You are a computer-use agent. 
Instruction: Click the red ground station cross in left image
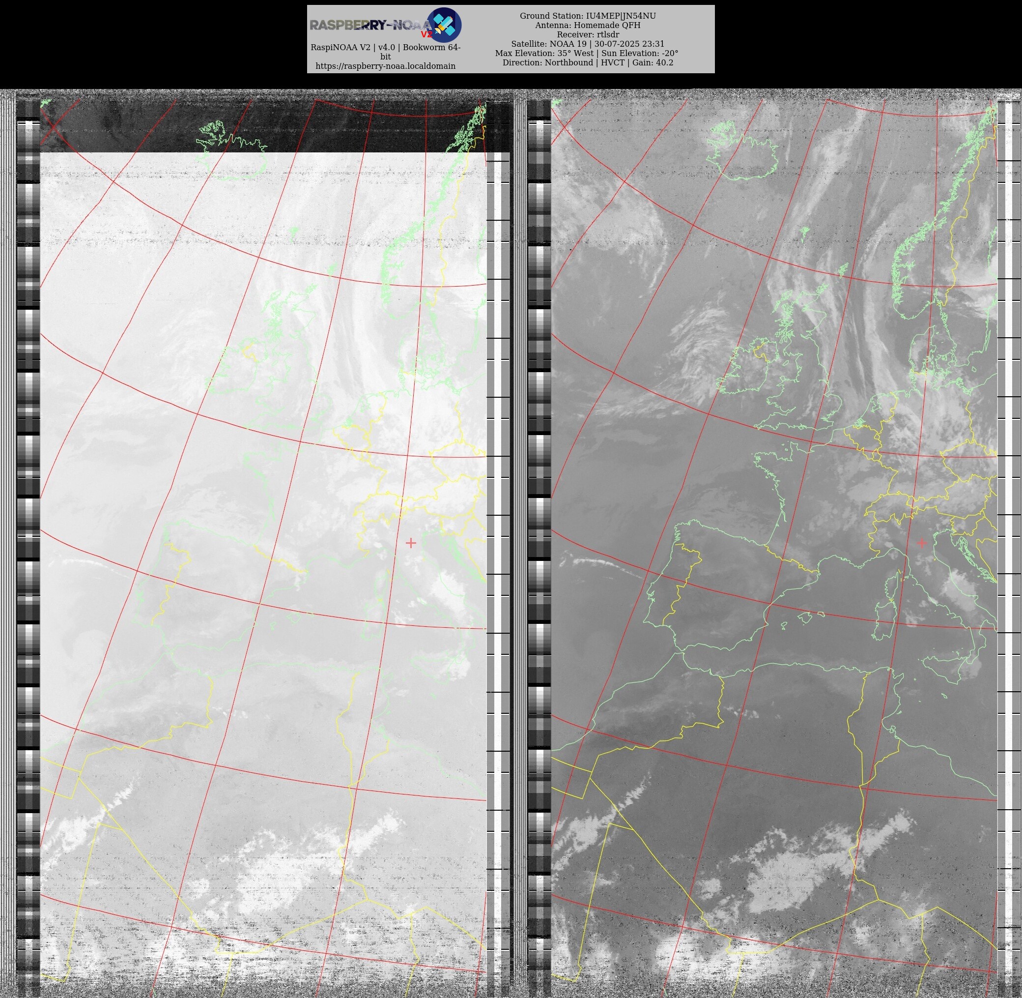tap(411, 543)
